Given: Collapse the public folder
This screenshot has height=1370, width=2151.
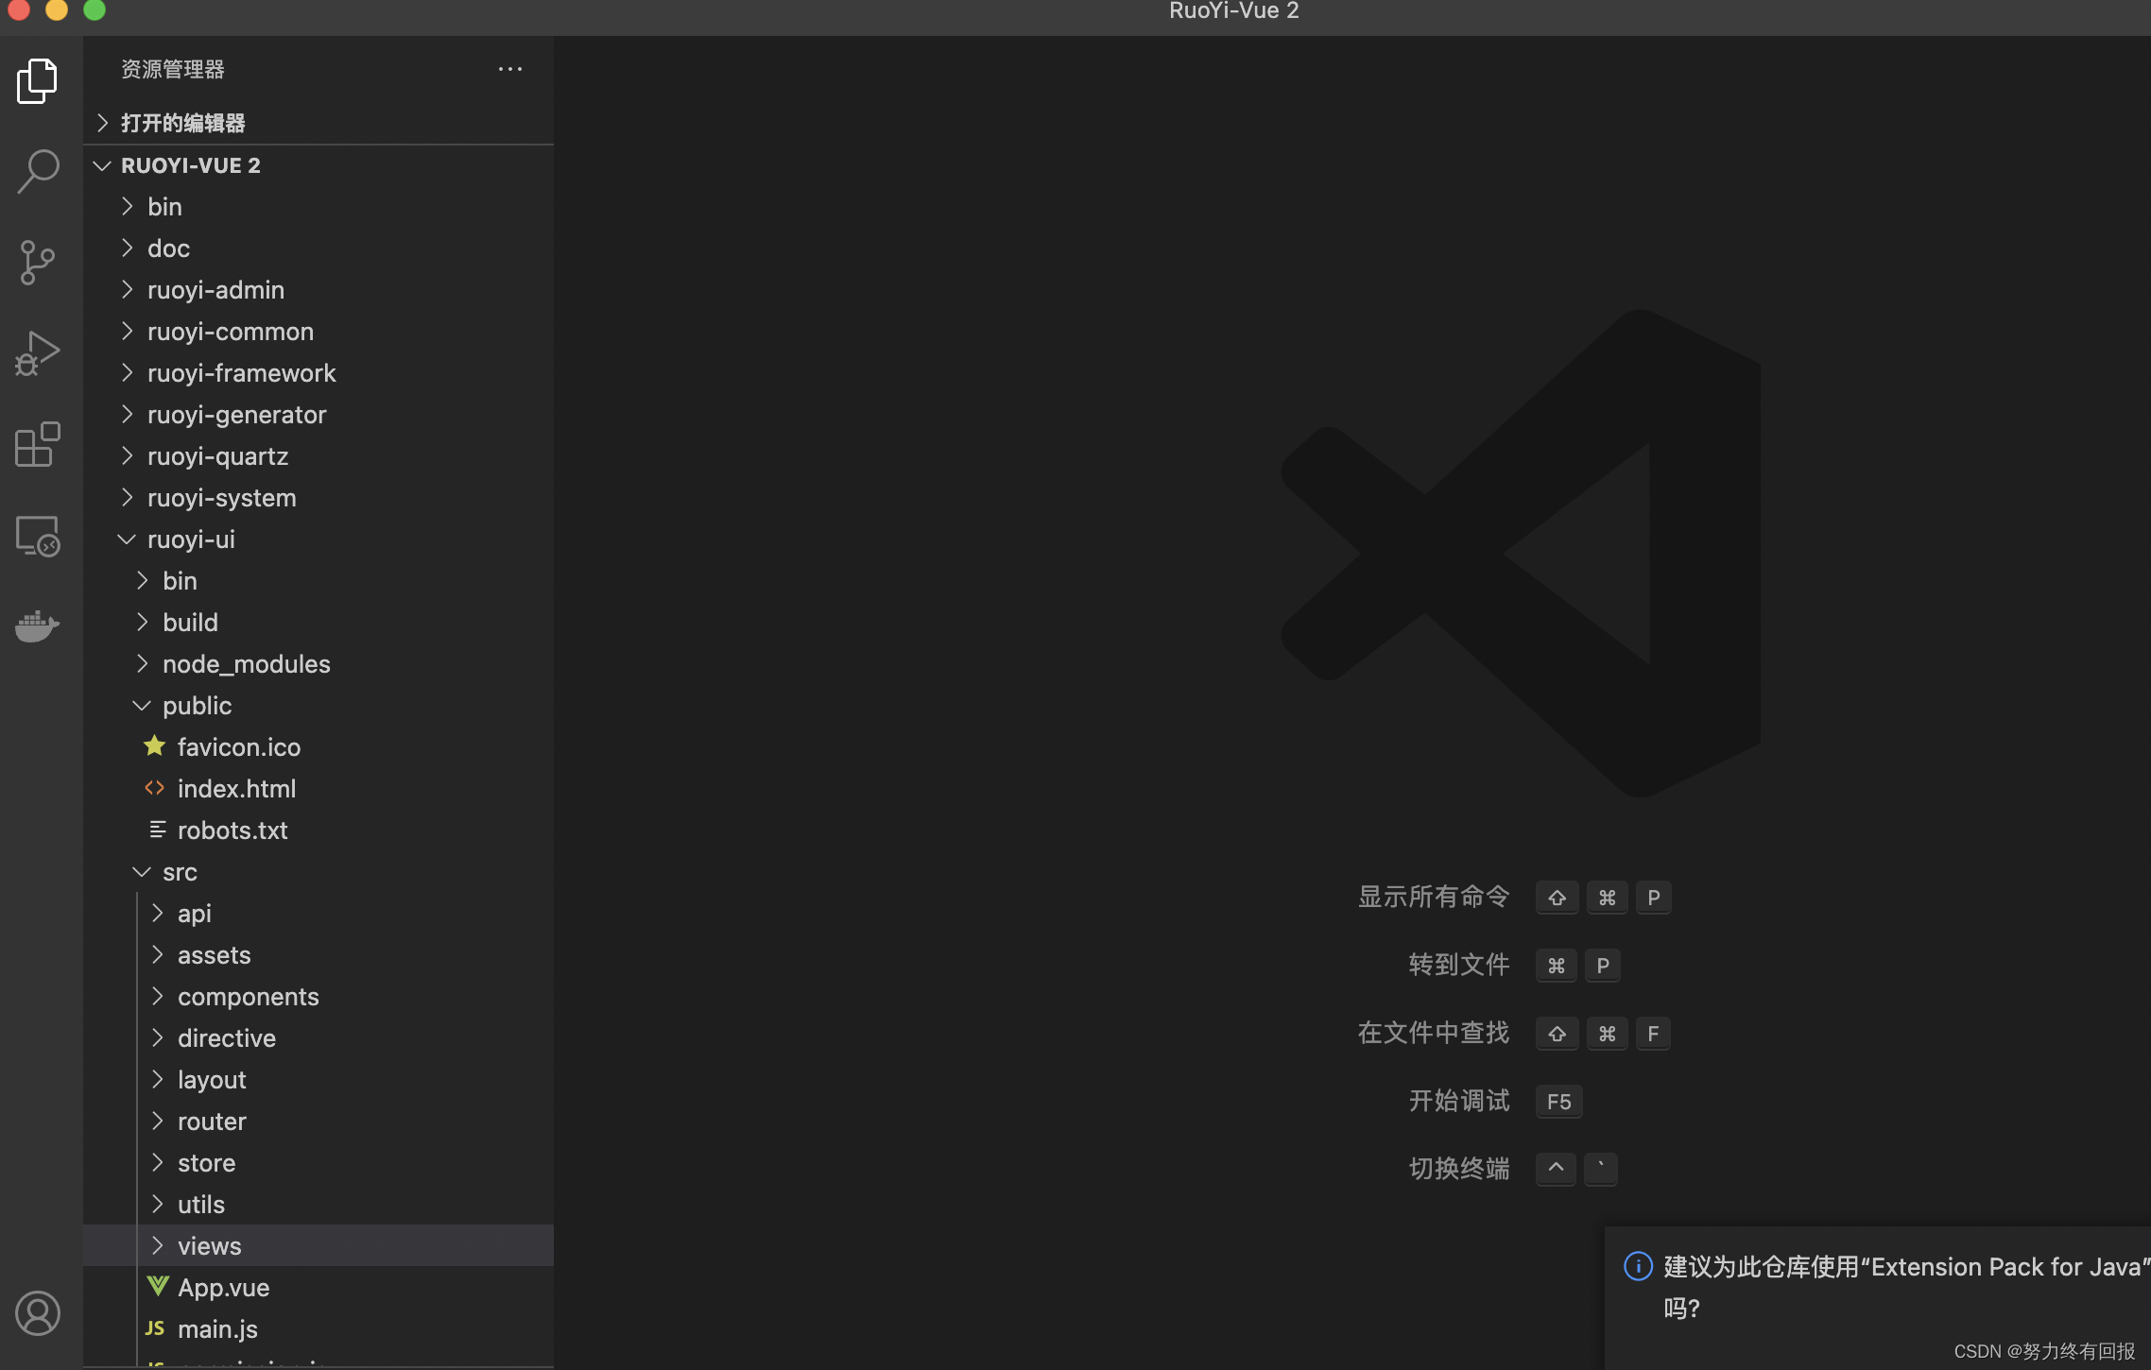Looking at the screenshot, I should [318, 706].
